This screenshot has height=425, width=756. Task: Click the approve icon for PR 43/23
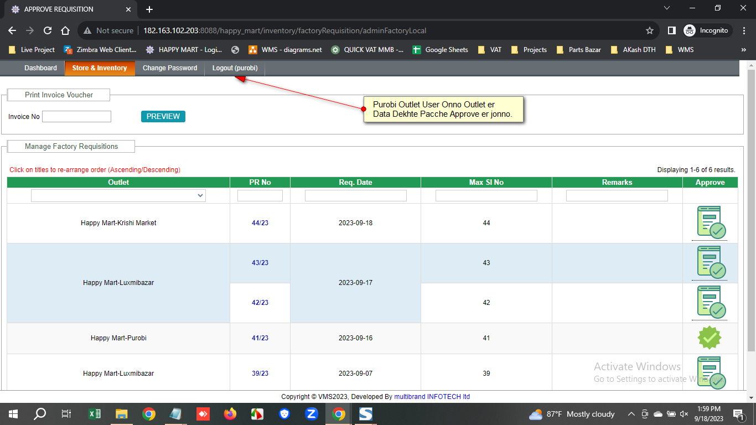(711, 262)
